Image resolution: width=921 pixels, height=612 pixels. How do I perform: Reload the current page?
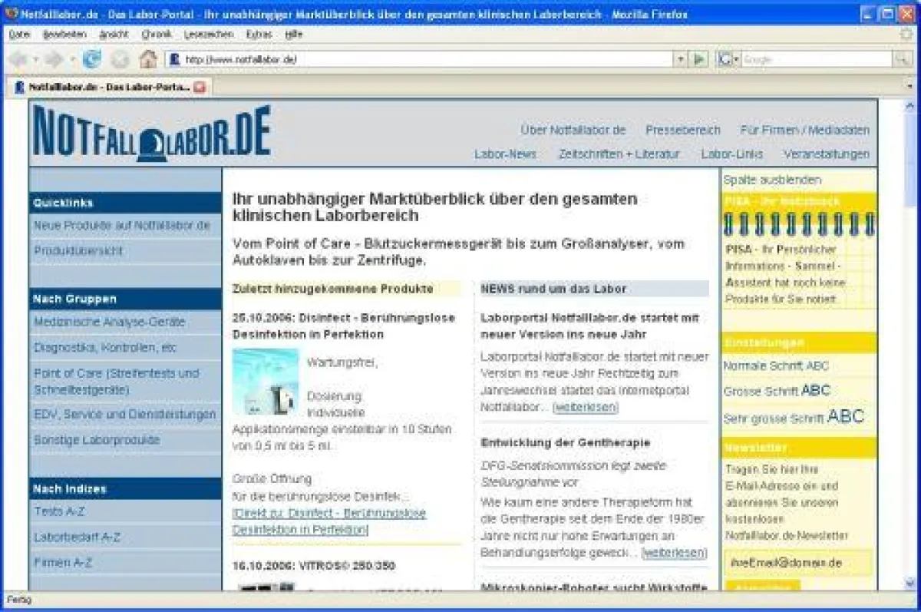click(92, 58)
